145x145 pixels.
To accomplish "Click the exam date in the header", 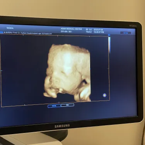I will pos(98,30).
